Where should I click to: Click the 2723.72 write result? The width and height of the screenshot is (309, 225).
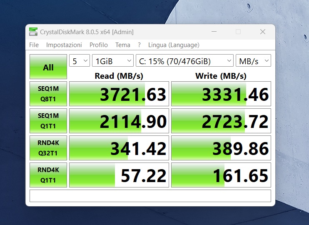pos(221,121)
